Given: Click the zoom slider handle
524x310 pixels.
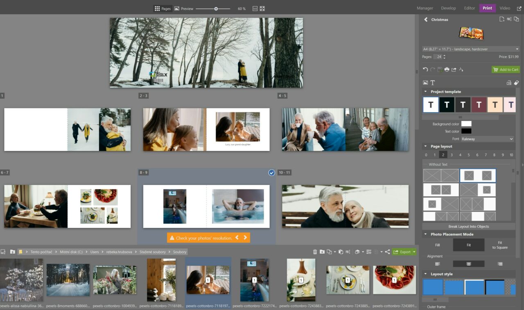Looking at the screenshot, I should [x=216, y=9].
